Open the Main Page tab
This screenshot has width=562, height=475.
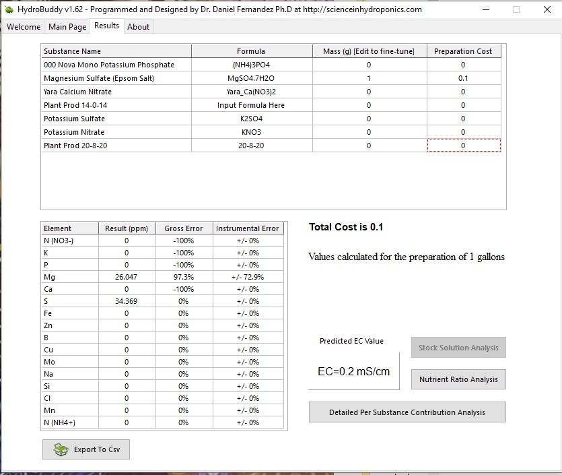[x=67, y=27]
